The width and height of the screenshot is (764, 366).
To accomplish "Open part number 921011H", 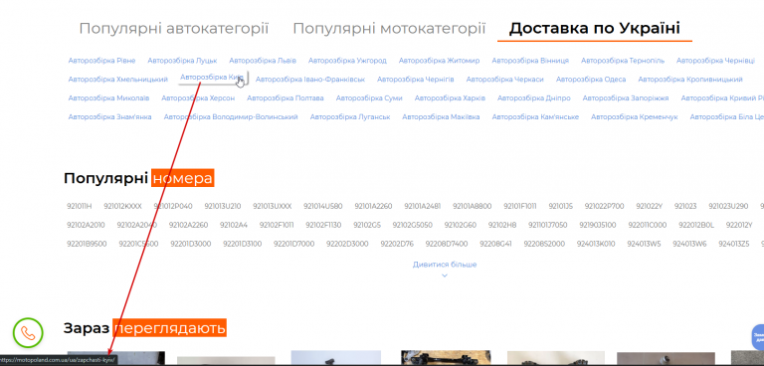I will point(80,206).
